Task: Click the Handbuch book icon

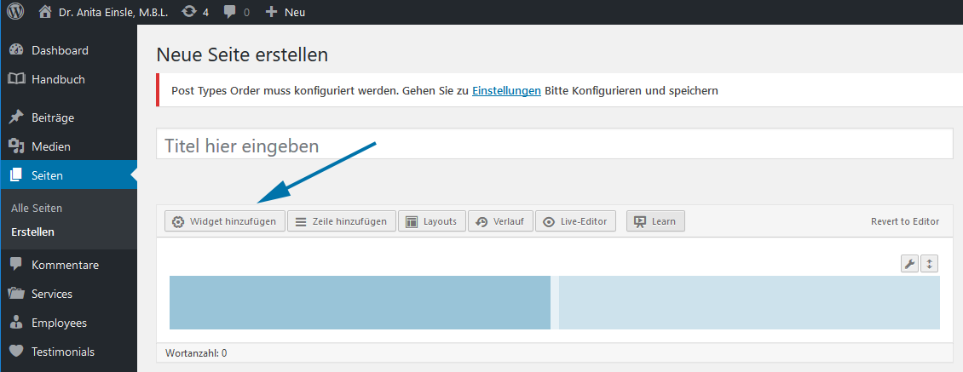Action: [x=16, y=79]
